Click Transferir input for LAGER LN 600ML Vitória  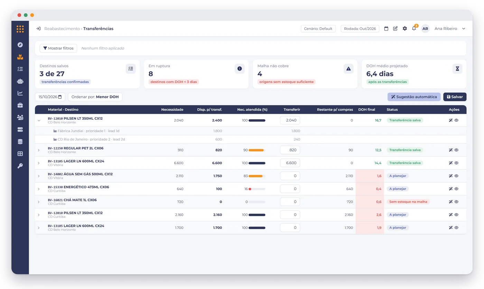pyautogui.click(x=290, y=163)
